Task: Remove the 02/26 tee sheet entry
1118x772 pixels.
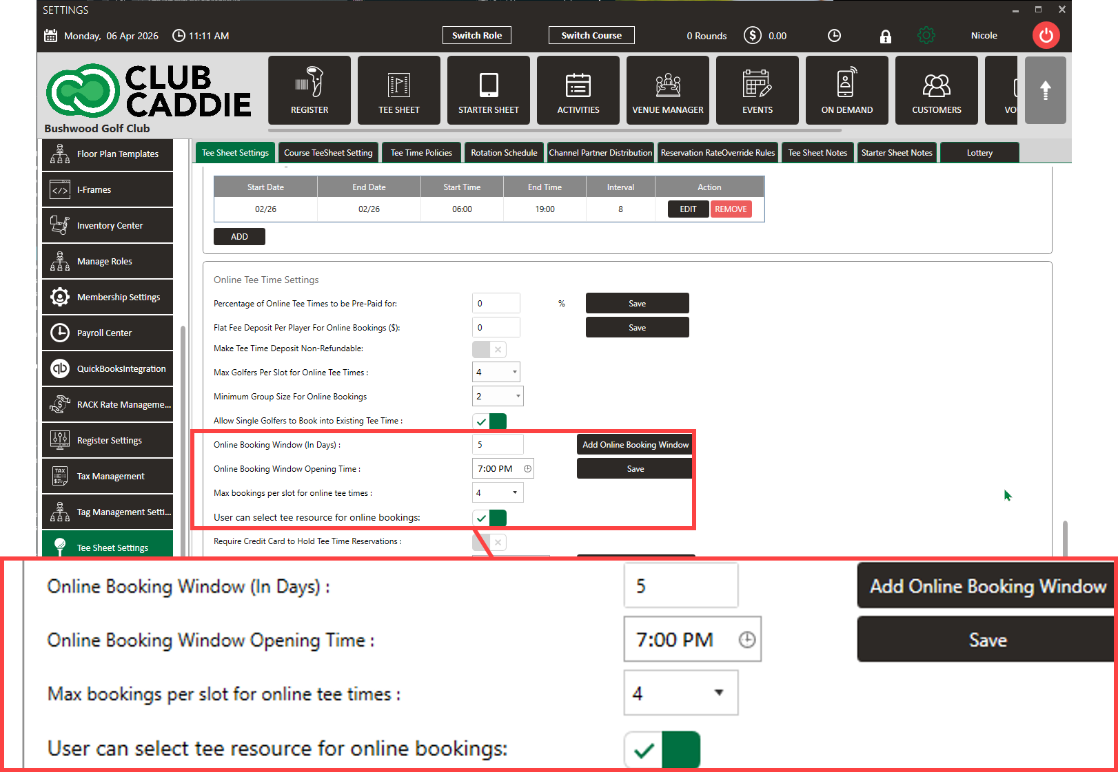Action: pyautogui.click(x=731, y=209)
